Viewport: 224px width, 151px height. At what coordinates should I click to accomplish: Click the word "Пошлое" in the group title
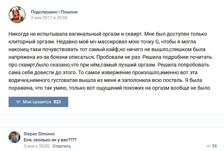(x=69, y=12)
